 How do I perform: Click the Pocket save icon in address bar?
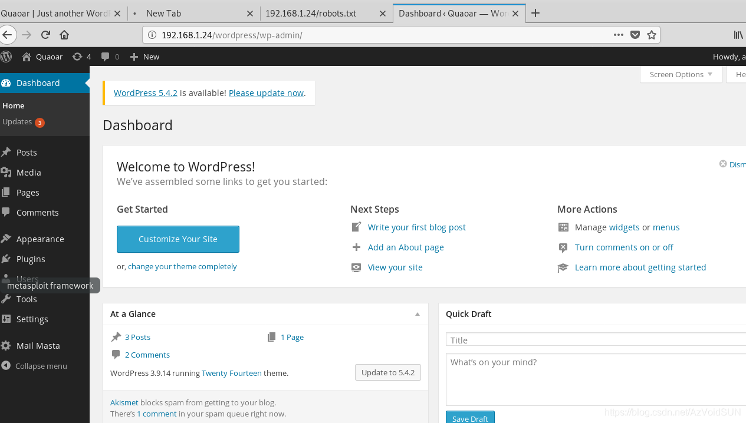[x=635, y=35]
